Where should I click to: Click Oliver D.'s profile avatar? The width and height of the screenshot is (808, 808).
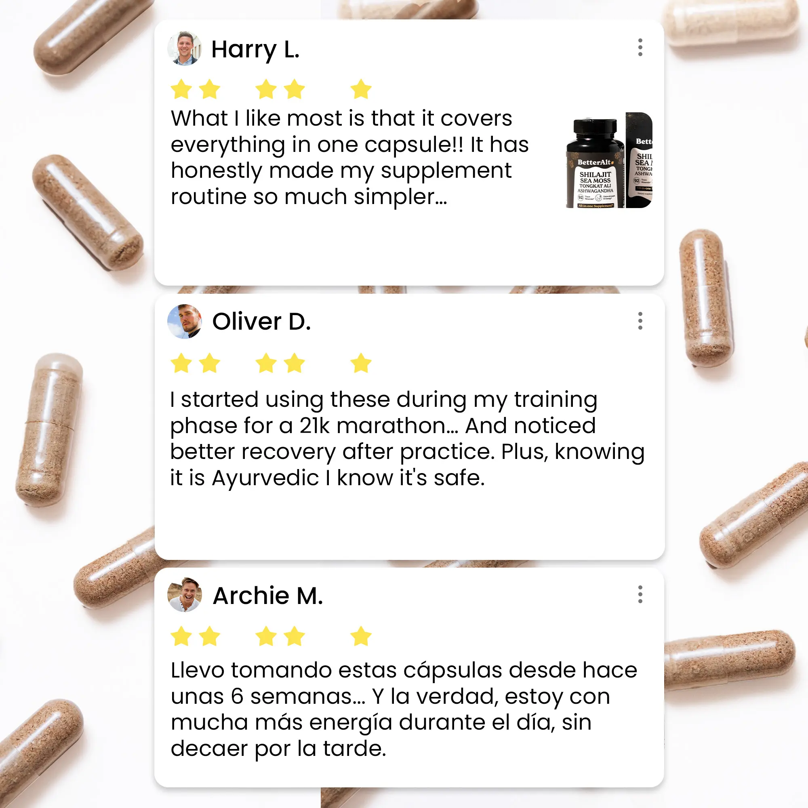(x=185, y=321)
